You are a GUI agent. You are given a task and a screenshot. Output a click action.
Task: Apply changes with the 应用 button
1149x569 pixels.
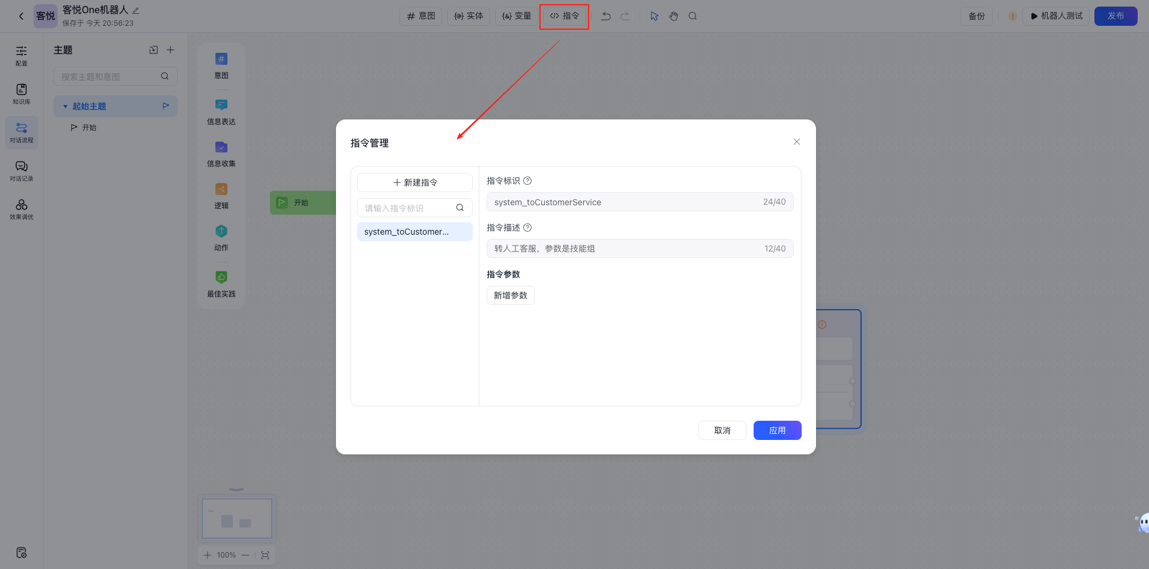point(777,430)
